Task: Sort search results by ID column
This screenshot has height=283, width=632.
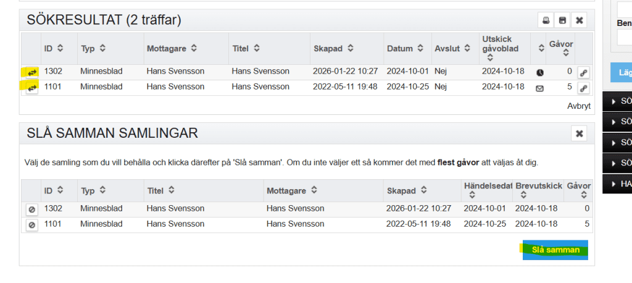Action: 52,48
